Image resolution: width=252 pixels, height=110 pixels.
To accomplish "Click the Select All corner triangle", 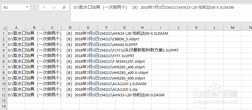I will point(5,28).
